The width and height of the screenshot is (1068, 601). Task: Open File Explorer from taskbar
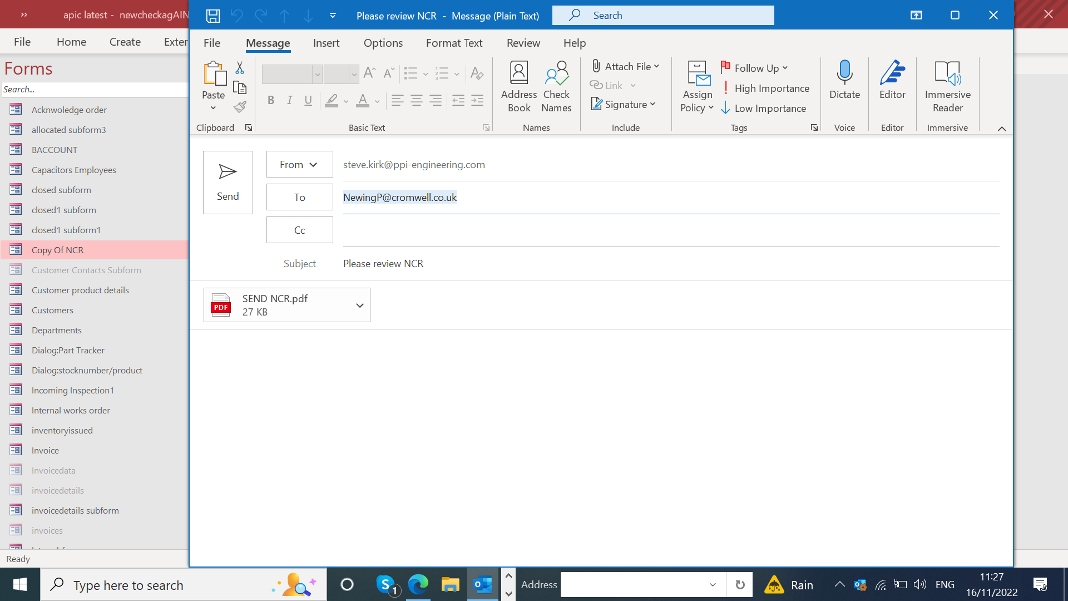[450, 584]
